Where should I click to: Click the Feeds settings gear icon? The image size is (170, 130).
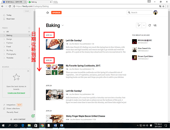pyautogui.click(x=29, y=28)
